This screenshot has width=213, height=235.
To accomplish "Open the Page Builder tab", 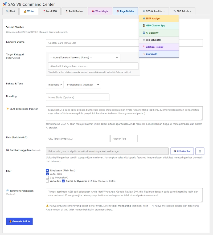I will click(125, 11).
